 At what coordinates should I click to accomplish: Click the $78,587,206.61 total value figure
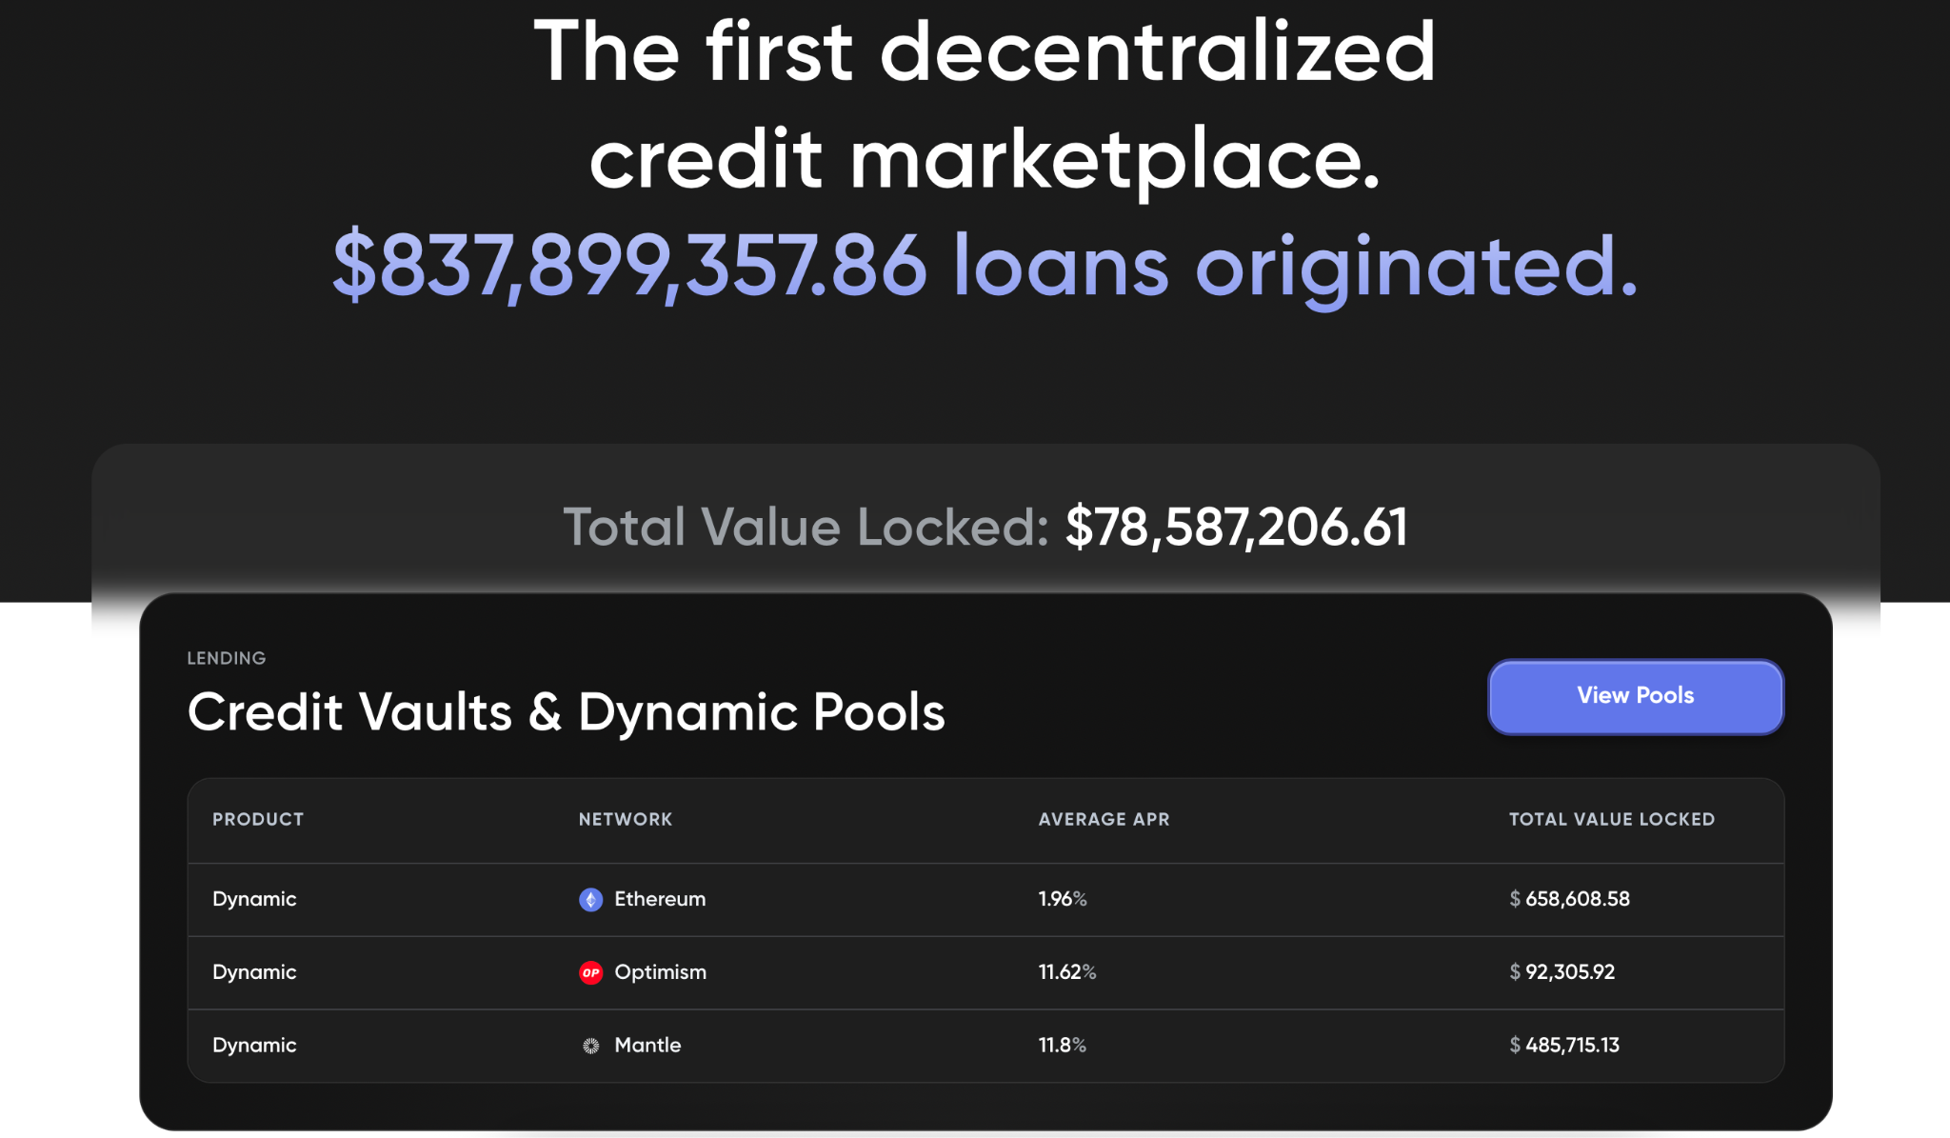click(x=1235, y=527)
